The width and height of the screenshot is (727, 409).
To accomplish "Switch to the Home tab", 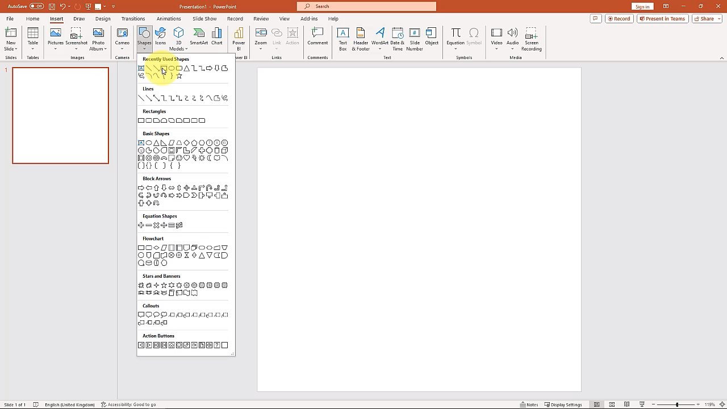I will (x=32, y=19).
